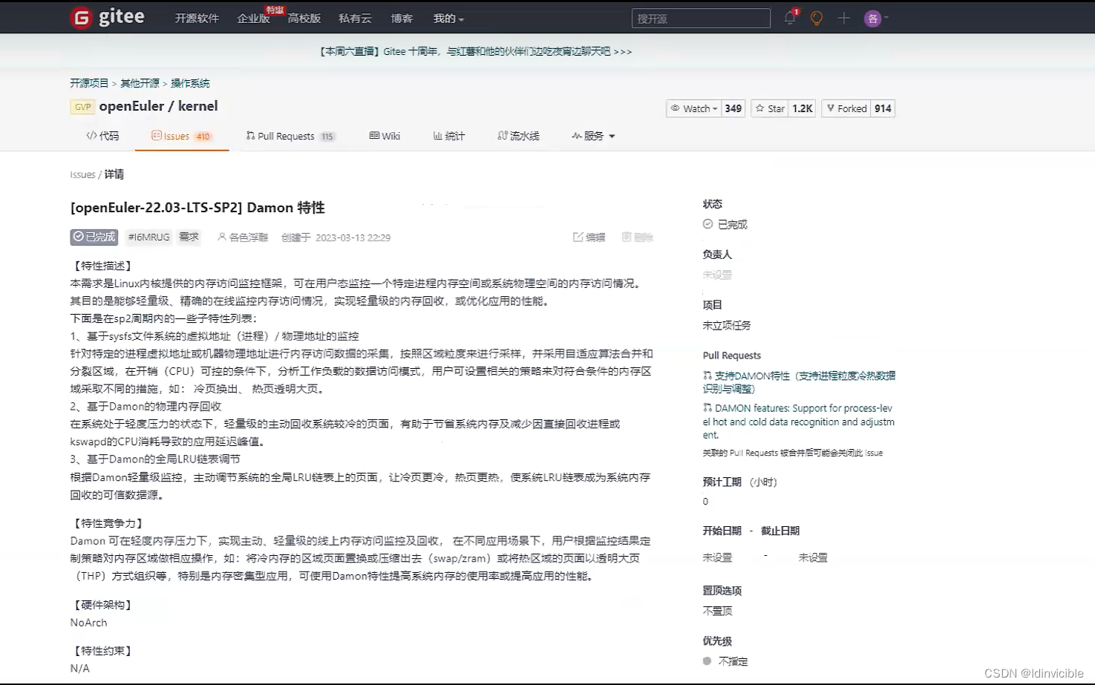Open the plus icon to create new repository
This screenshot has width=1095, height=685.
843,18
